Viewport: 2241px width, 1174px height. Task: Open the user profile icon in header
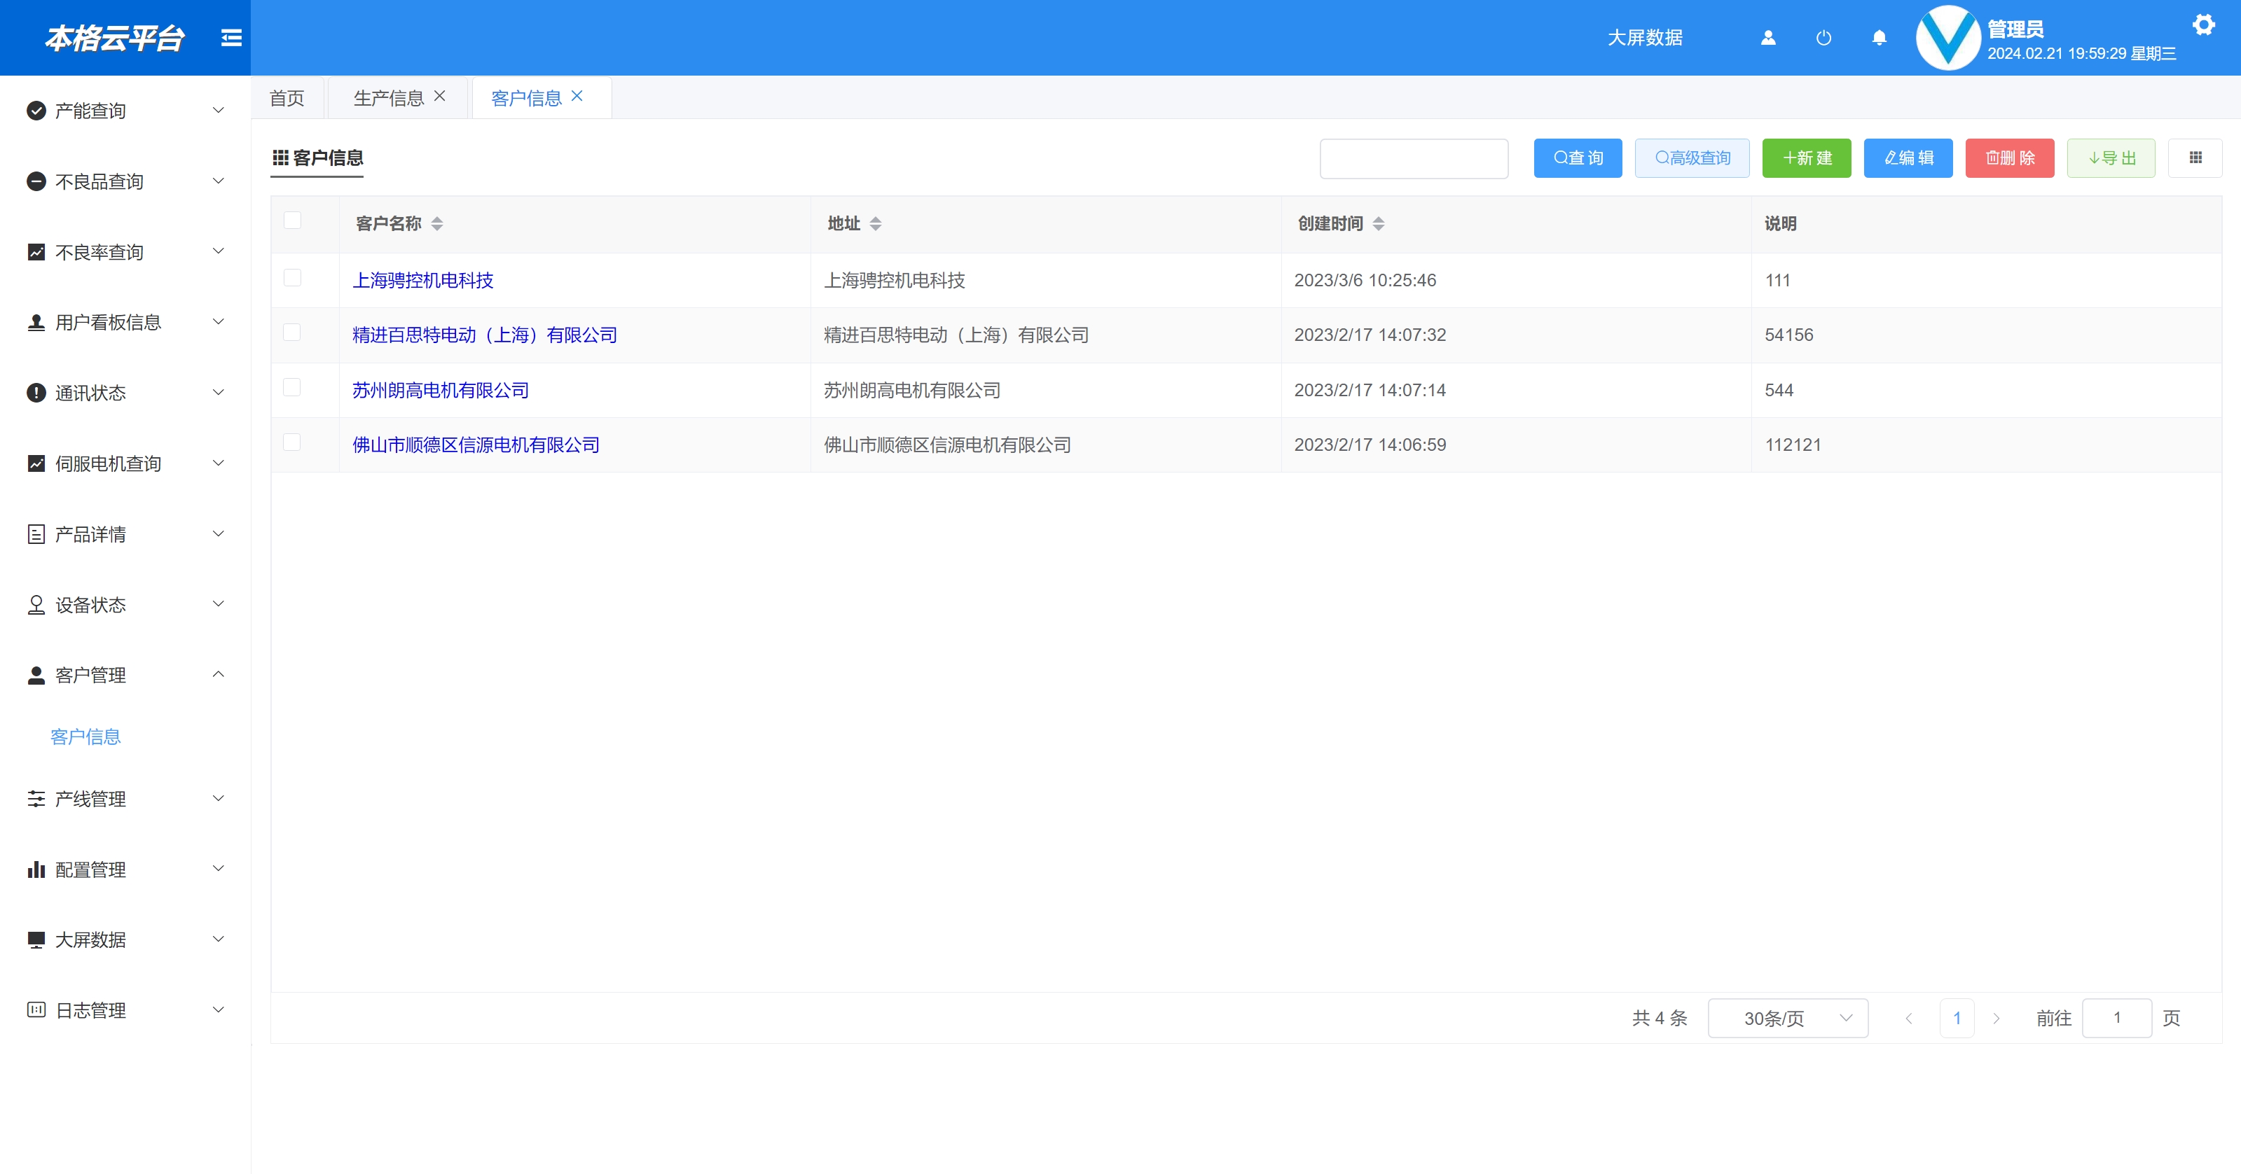[x=1767, y=37]
